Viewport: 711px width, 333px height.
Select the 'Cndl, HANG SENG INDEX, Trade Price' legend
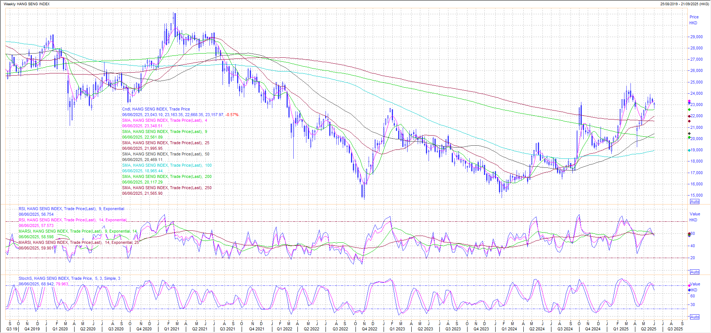[x=156, y=109]
